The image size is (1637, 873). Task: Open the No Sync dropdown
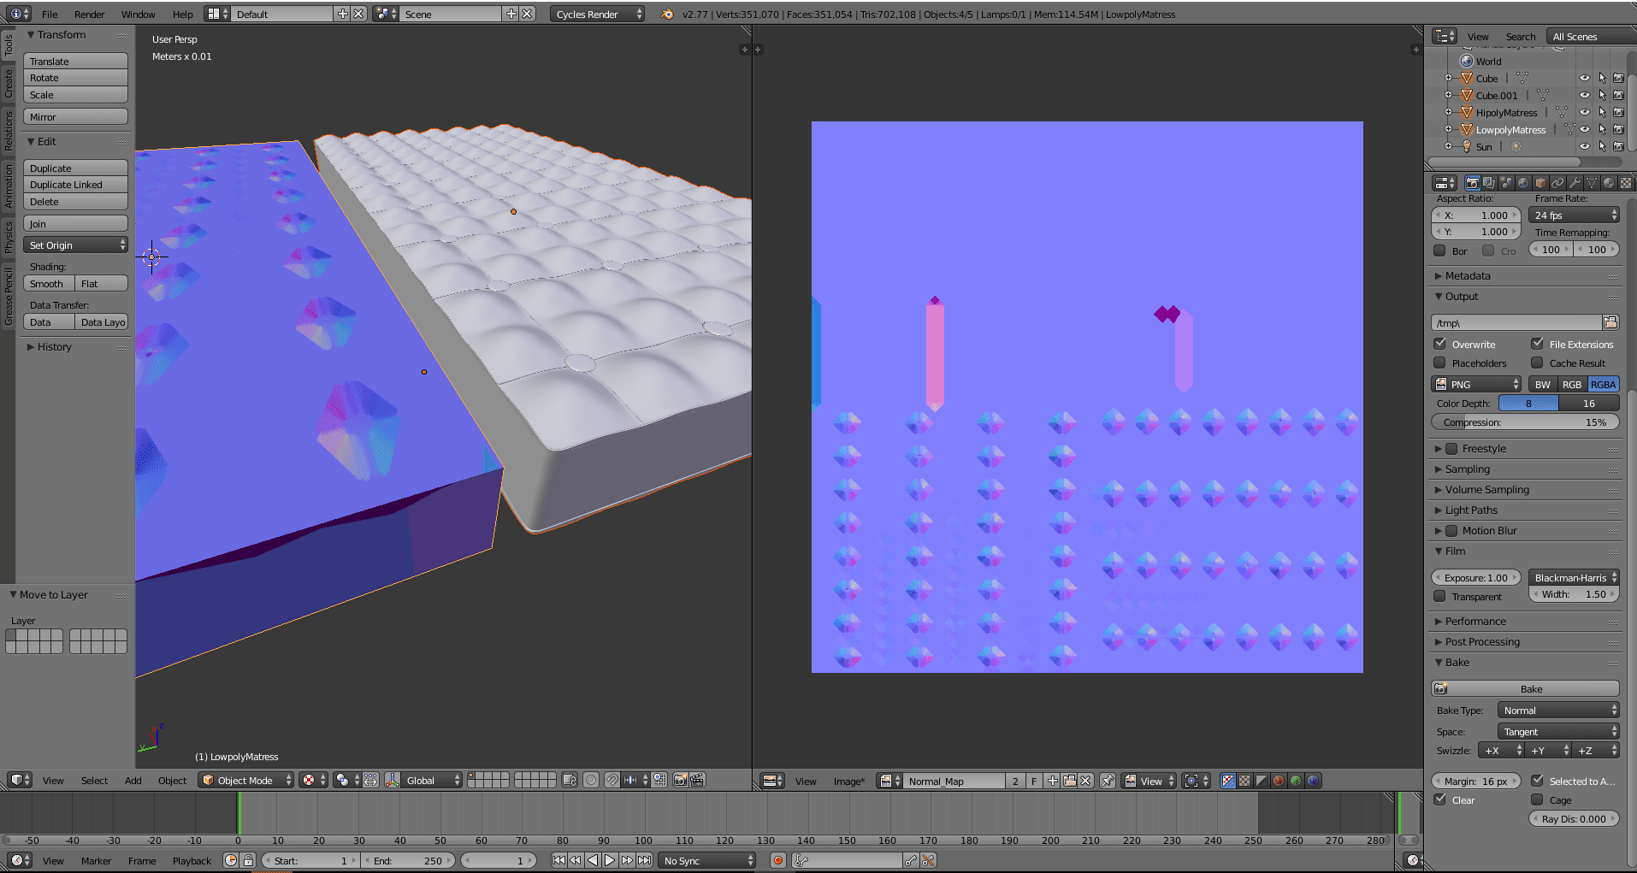708,860
